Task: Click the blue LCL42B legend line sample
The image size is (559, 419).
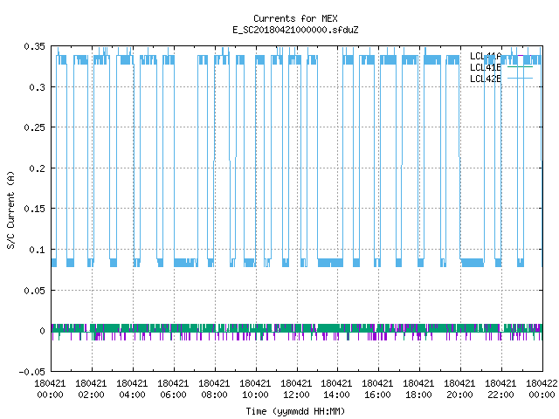Action: coord(520,78)
